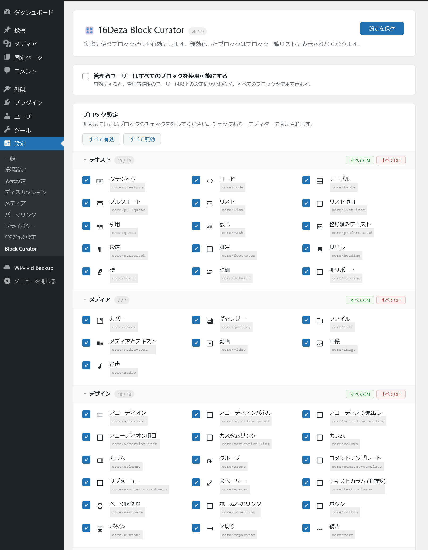Click すべてON for テキスト section
Image resolution: width=428 pixels, height=550 pixels.
click(x=360, y=160)
